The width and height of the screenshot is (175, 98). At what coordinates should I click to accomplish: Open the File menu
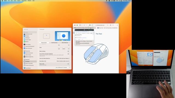click(x=9, y=1)
